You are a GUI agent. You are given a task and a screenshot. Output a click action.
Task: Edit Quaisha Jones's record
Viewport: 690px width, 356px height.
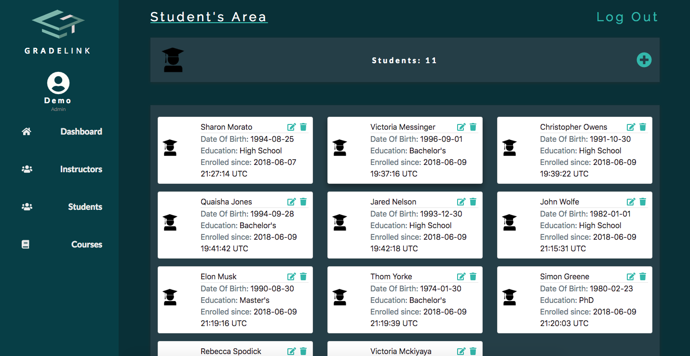[292, 202]
